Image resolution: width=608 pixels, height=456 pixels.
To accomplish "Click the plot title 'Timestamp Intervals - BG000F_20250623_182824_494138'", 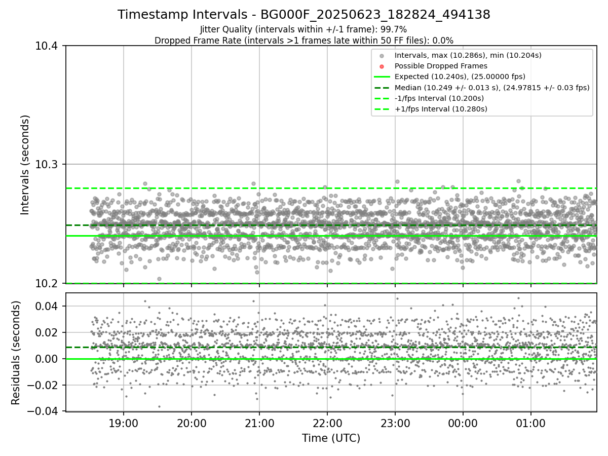I will click(x=304, y=15).
